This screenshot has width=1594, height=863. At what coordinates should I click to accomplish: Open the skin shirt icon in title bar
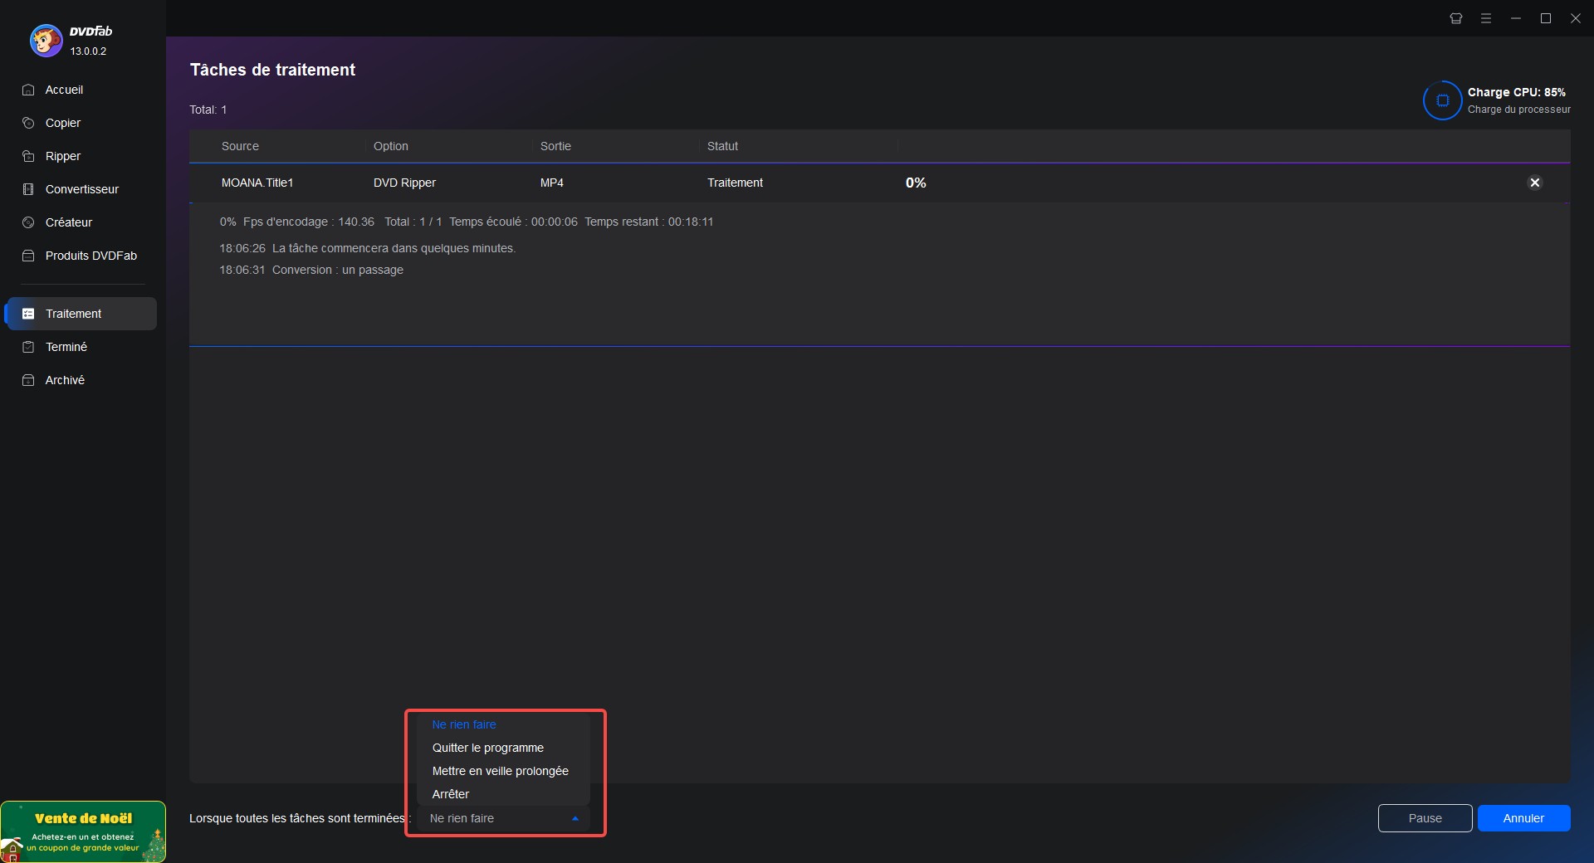point(1456,18)
